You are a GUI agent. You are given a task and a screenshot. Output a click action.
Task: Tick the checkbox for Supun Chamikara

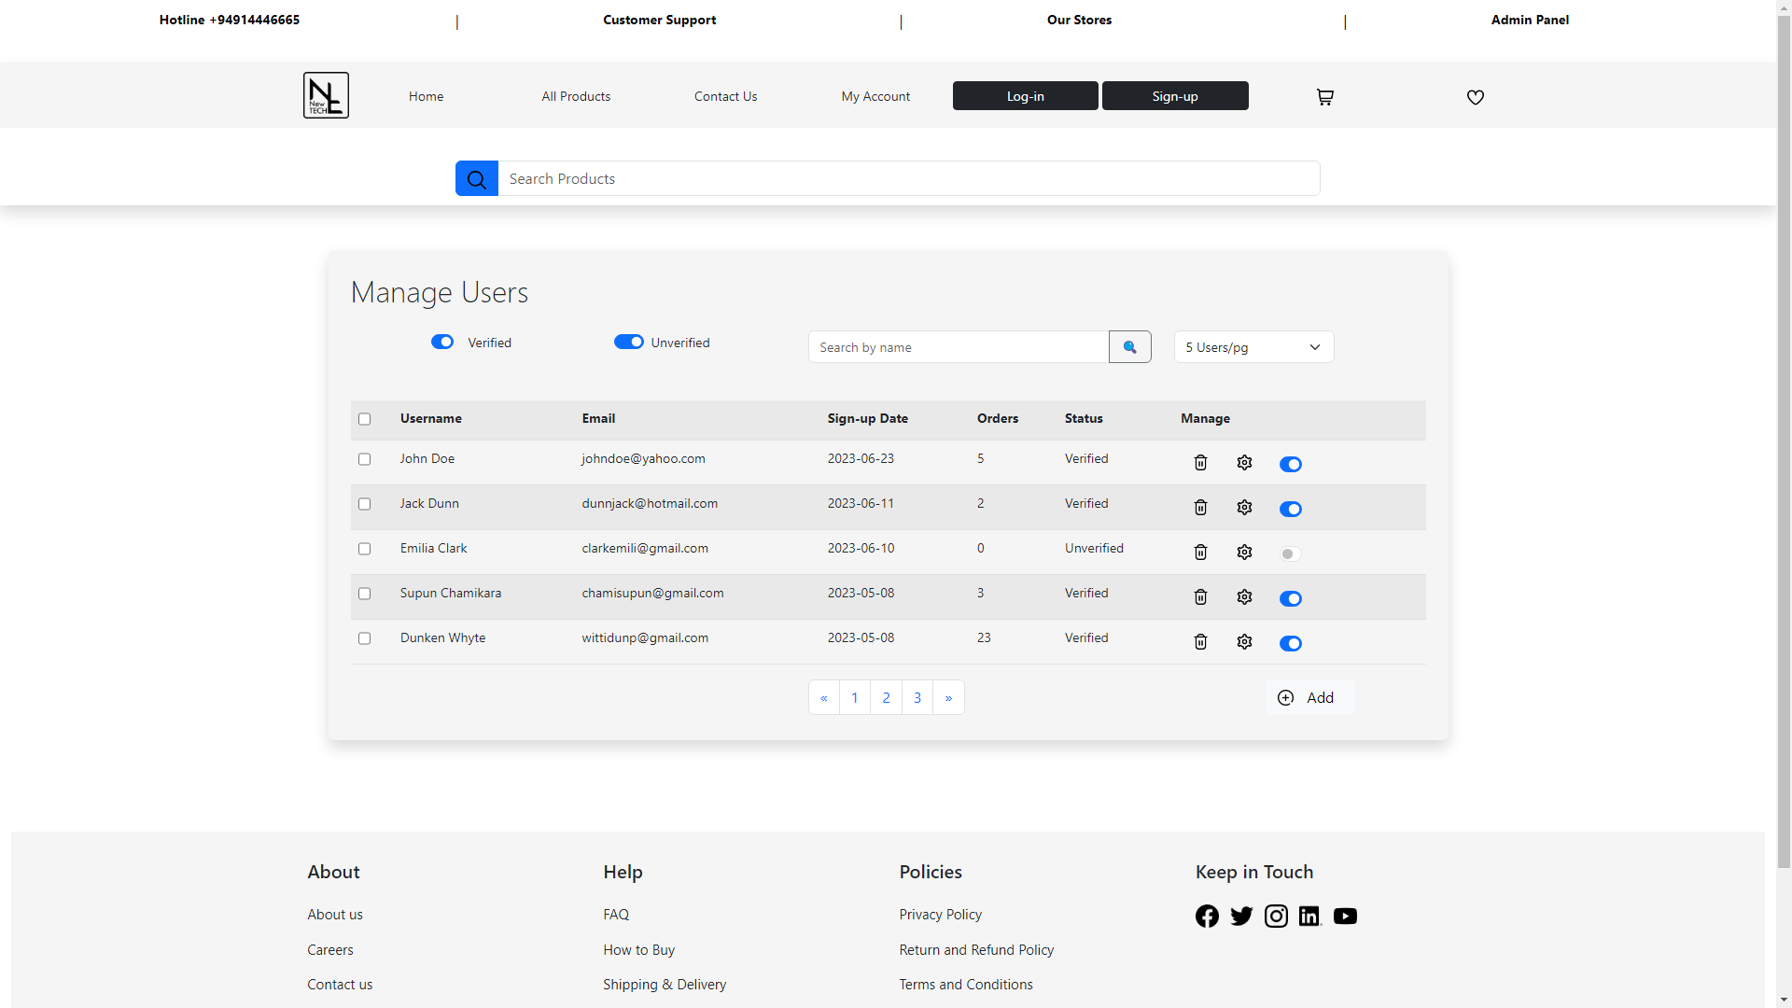pos(365,594)
